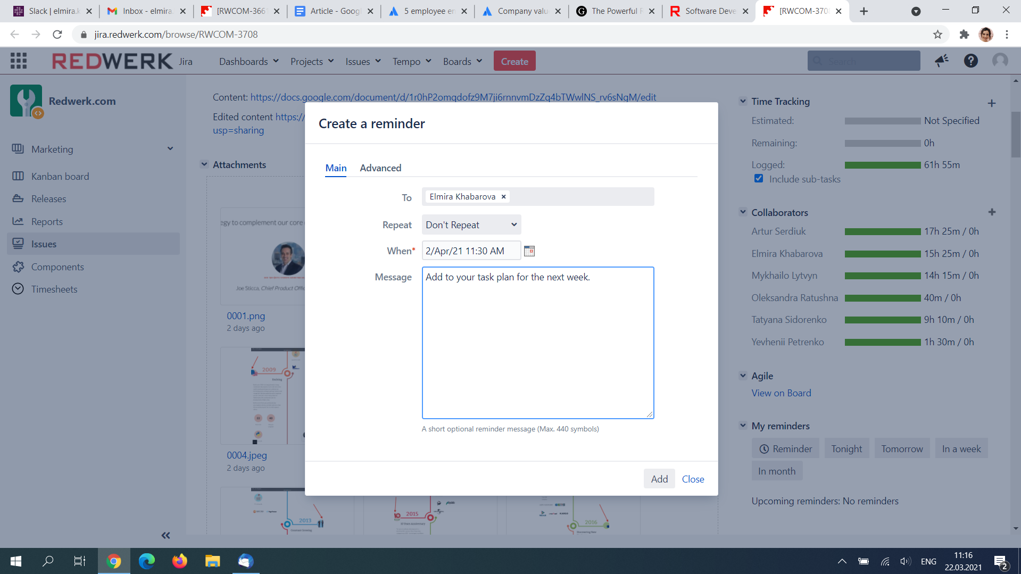The width and height of the screenshot is (1021, 574).
Task: Open Microsoft Edge from the taskbar
Action: point(146,561)
